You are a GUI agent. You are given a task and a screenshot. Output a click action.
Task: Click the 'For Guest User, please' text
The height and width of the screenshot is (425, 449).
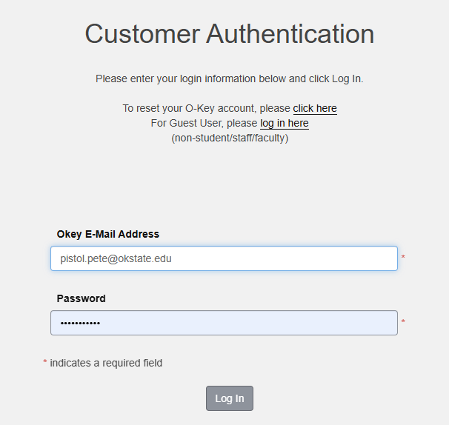click(203, 123)
